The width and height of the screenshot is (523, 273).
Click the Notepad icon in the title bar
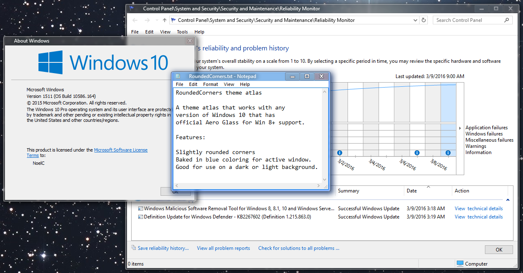(x=178, y=76)
